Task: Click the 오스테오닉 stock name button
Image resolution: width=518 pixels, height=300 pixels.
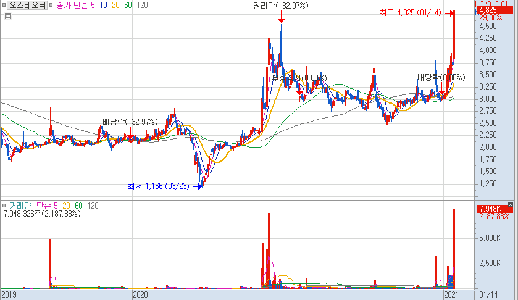Action: pos(27,5)
